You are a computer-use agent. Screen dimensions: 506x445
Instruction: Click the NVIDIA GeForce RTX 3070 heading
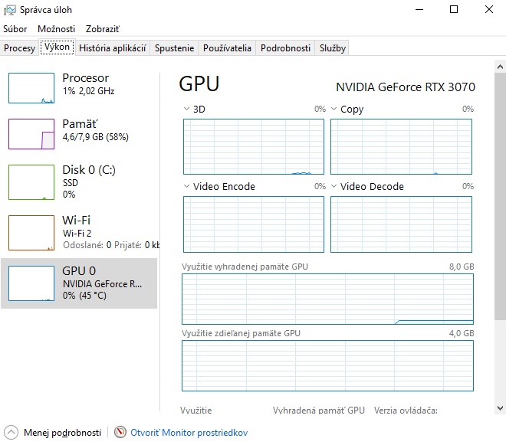click(406, 87)
